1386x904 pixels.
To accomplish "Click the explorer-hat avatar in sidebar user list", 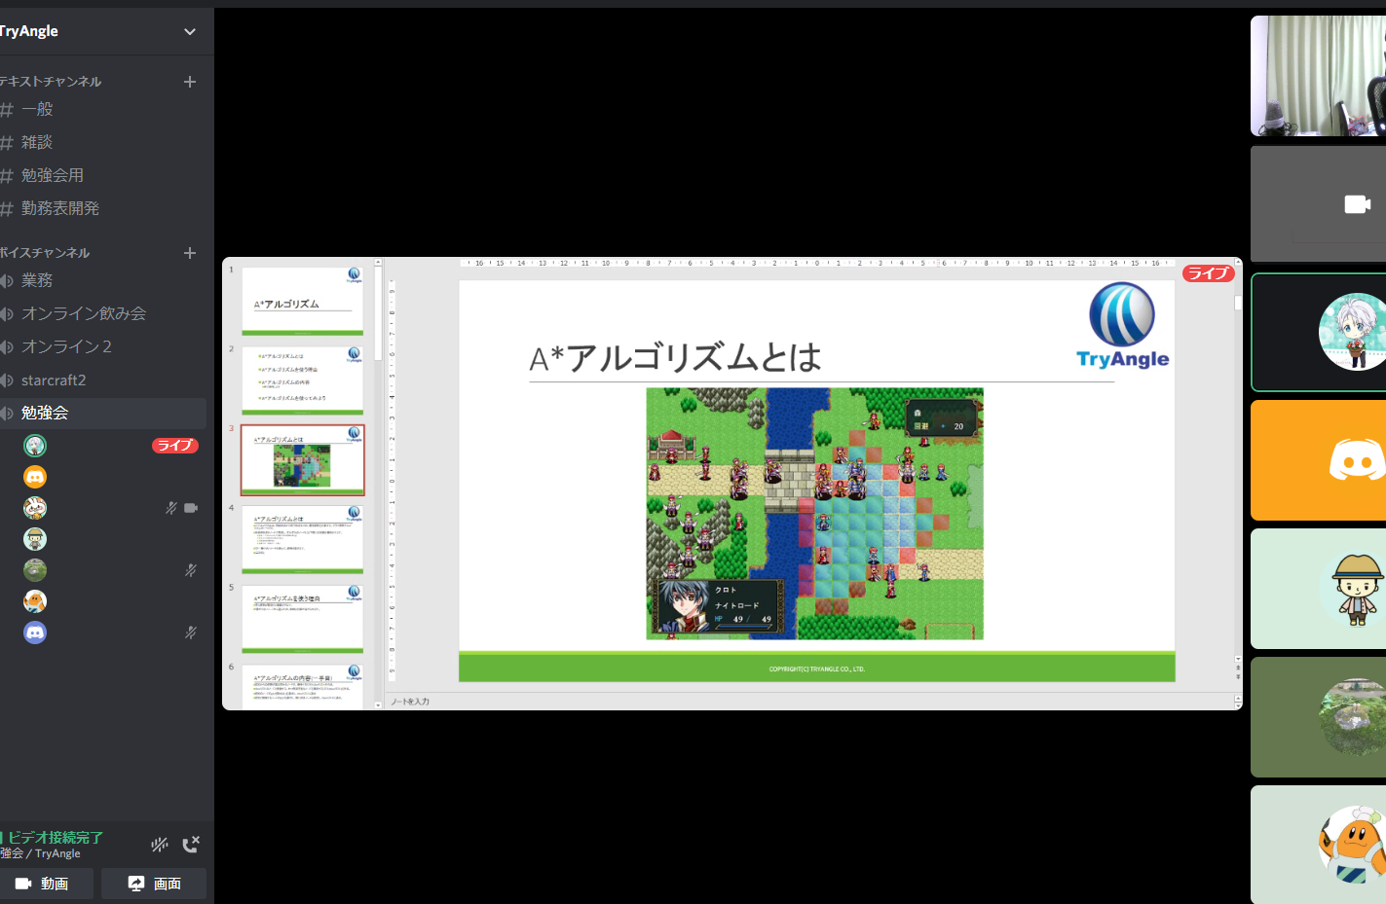I will (x=35, y=539).
